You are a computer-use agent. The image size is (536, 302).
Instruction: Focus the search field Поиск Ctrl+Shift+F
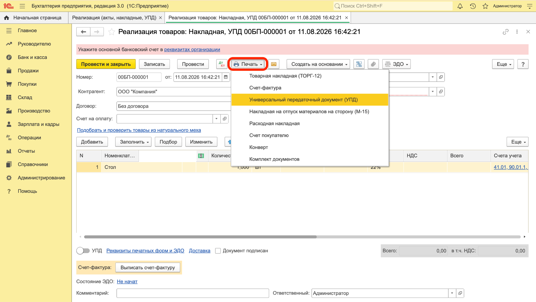coord(393,6)
